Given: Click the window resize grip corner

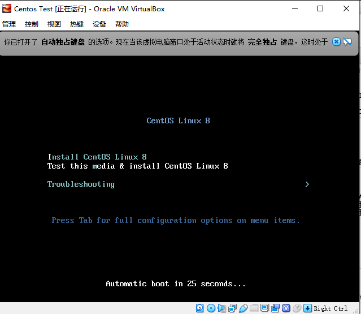Looking at the screenshot, I should click(355, 311).
